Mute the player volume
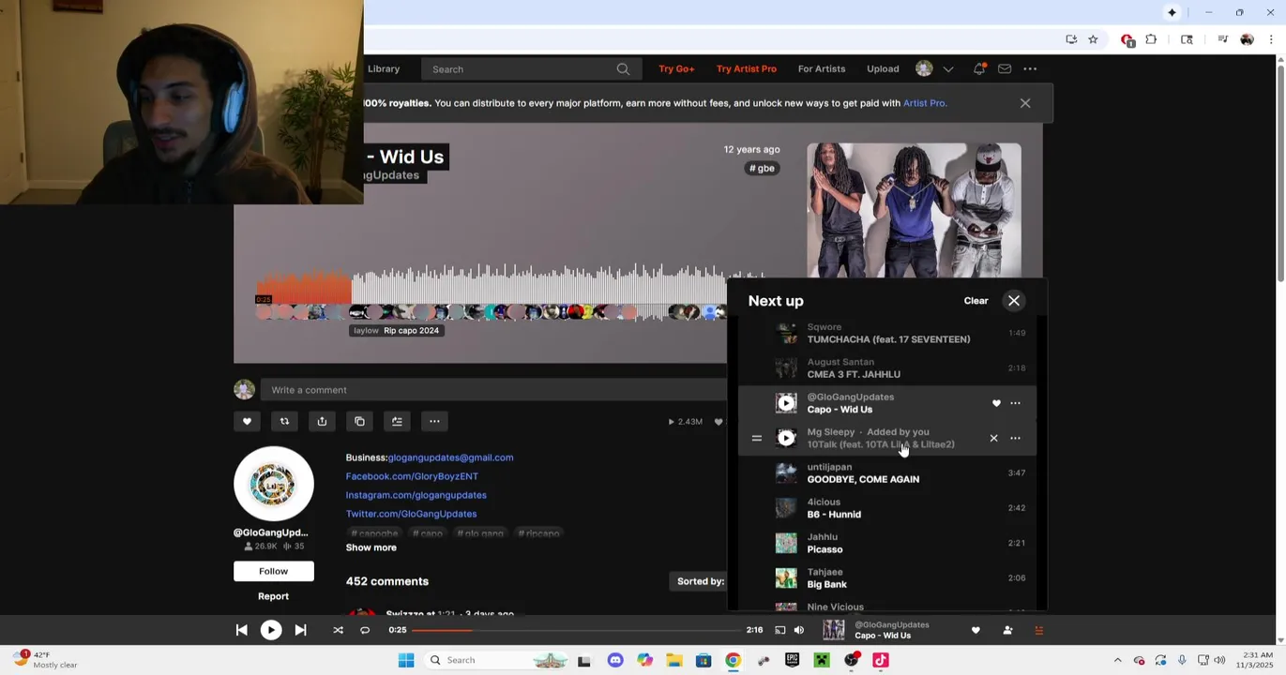The height and width of the screenshot is (675, 1286). [x=799, y=630]
